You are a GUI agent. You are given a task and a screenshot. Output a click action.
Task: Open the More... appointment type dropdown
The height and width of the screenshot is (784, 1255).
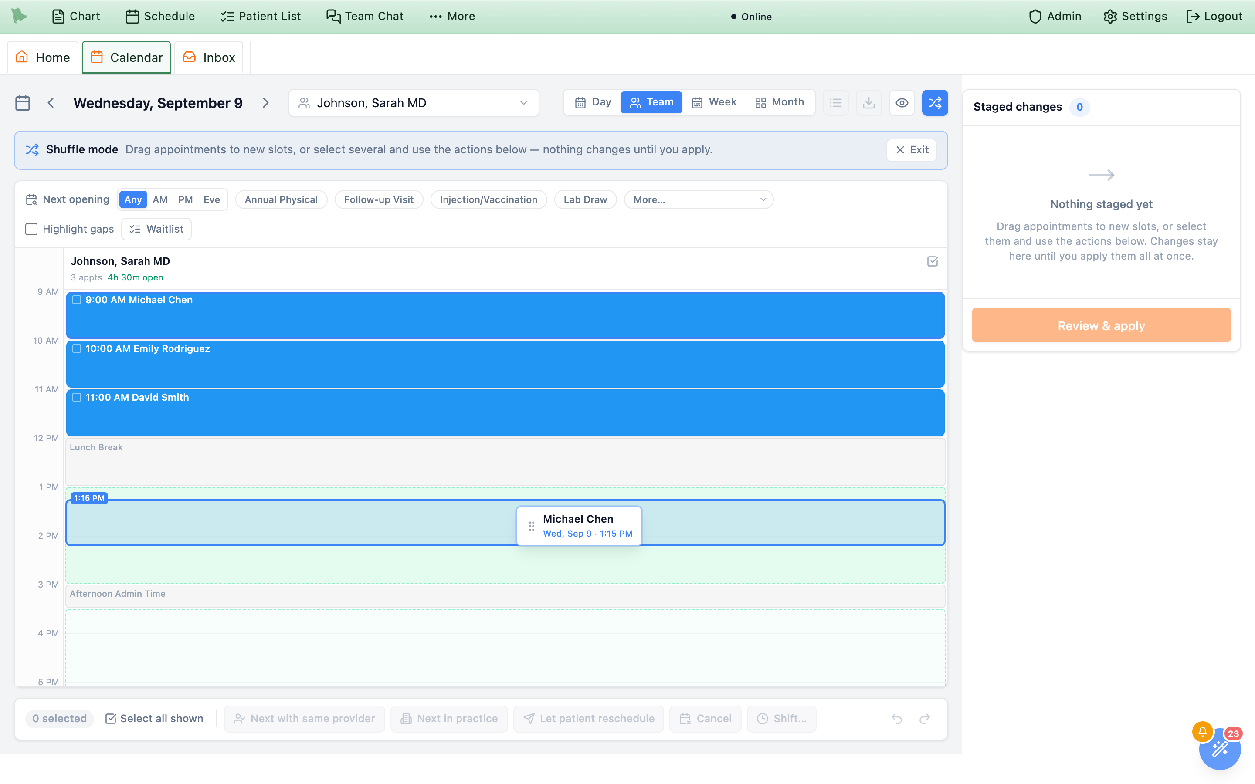[x=699, y=199]
